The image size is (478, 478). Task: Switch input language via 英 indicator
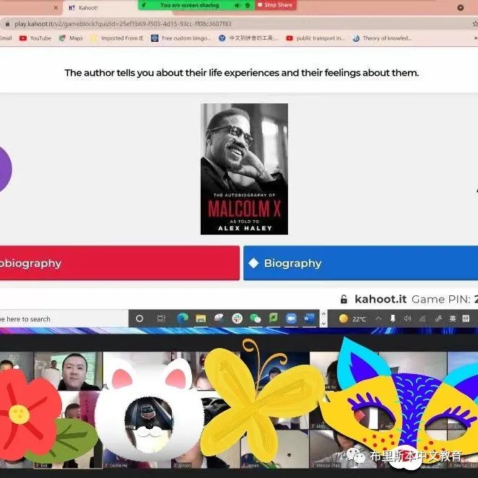pos(453,319)
